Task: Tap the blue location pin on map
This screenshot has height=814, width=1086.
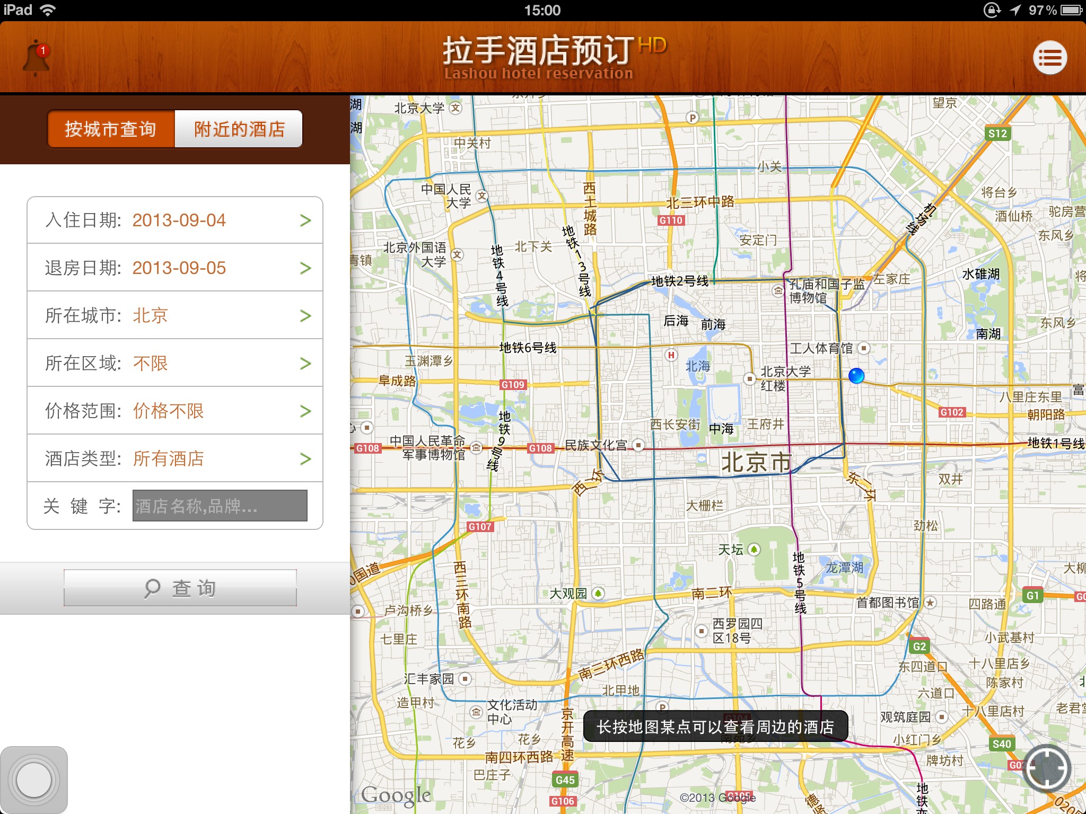Action: coord(856,375)
